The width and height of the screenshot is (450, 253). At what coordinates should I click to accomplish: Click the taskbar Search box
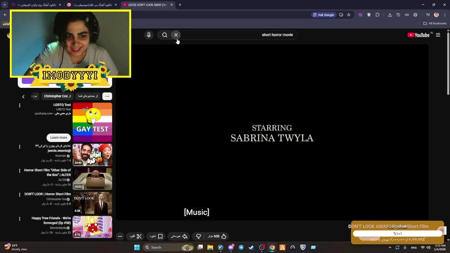tap(169, 247)
